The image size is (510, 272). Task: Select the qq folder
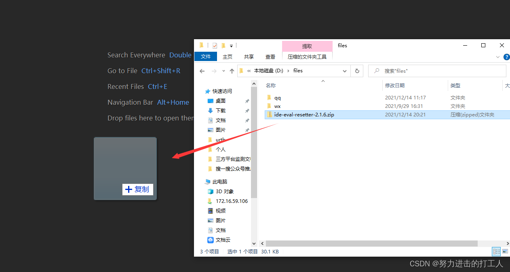pos(277,98)
